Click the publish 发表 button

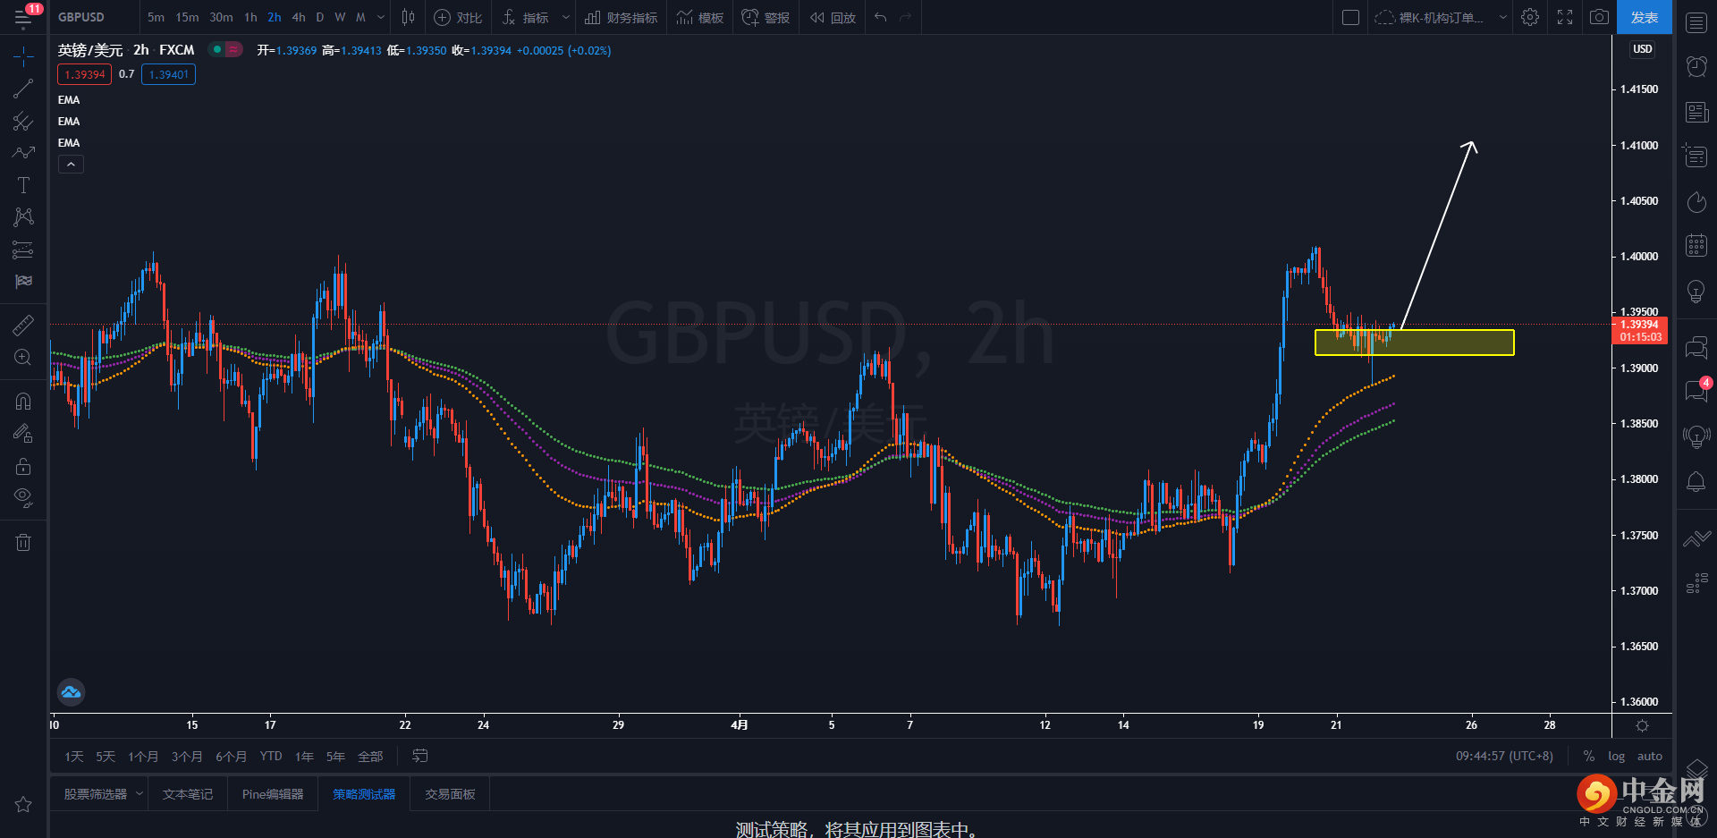(x=1644, y=17)
